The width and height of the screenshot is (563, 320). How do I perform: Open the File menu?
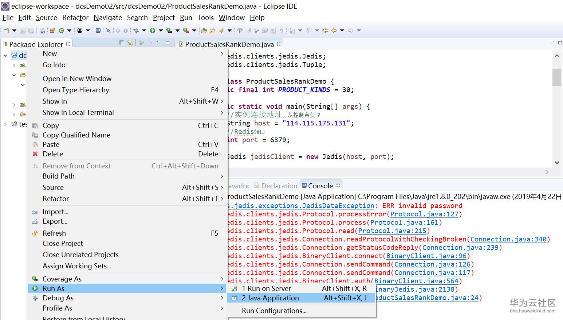pyautogui.click(x=8, y=17)
